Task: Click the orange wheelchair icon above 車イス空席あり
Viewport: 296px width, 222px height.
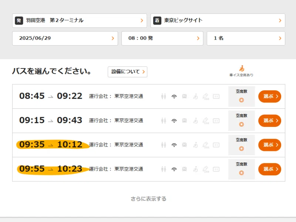Action: [x=242, y=68]
